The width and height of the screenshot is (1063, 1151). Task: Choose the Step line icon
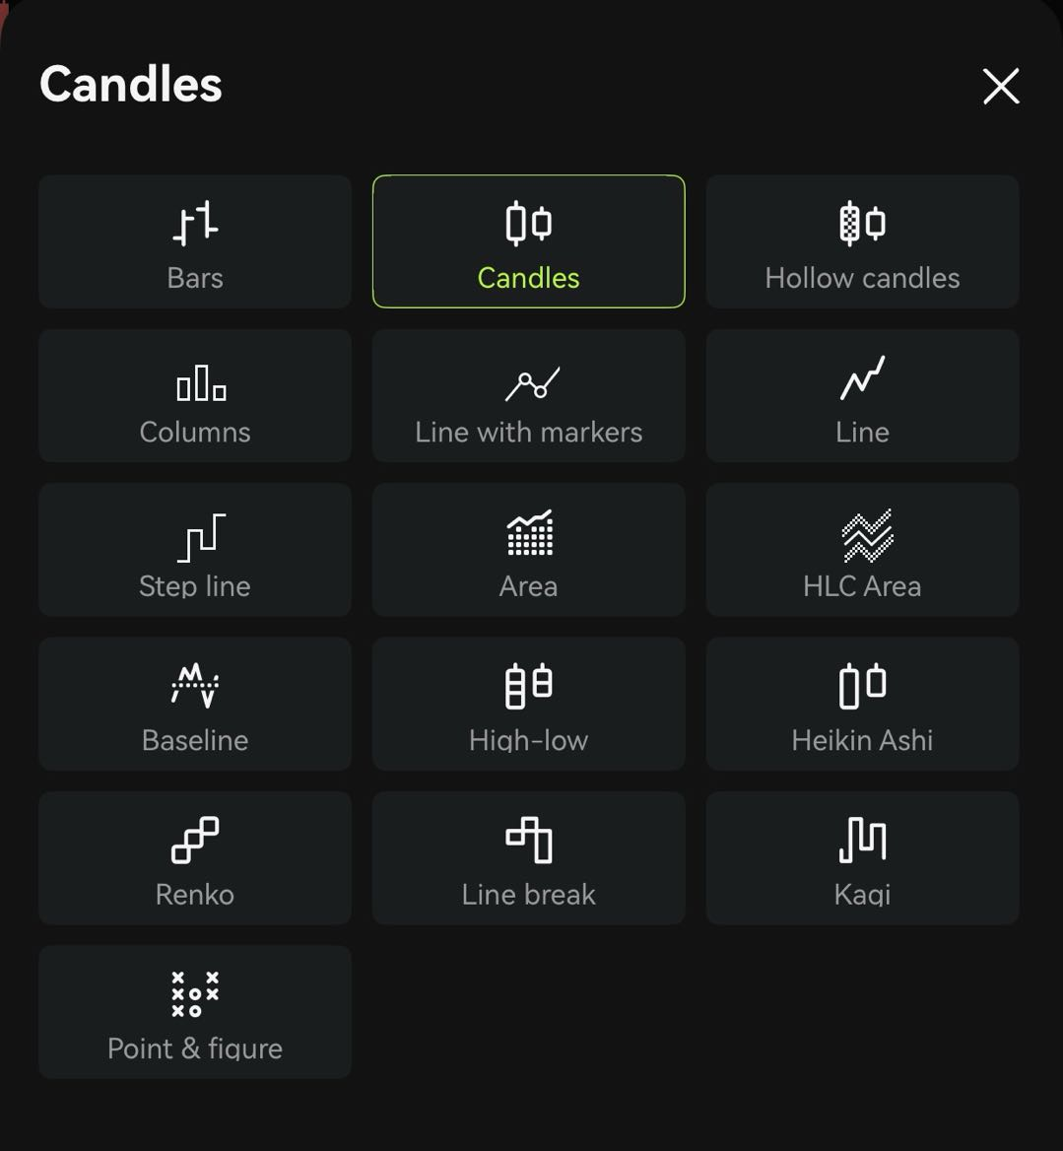coord(201,538)
